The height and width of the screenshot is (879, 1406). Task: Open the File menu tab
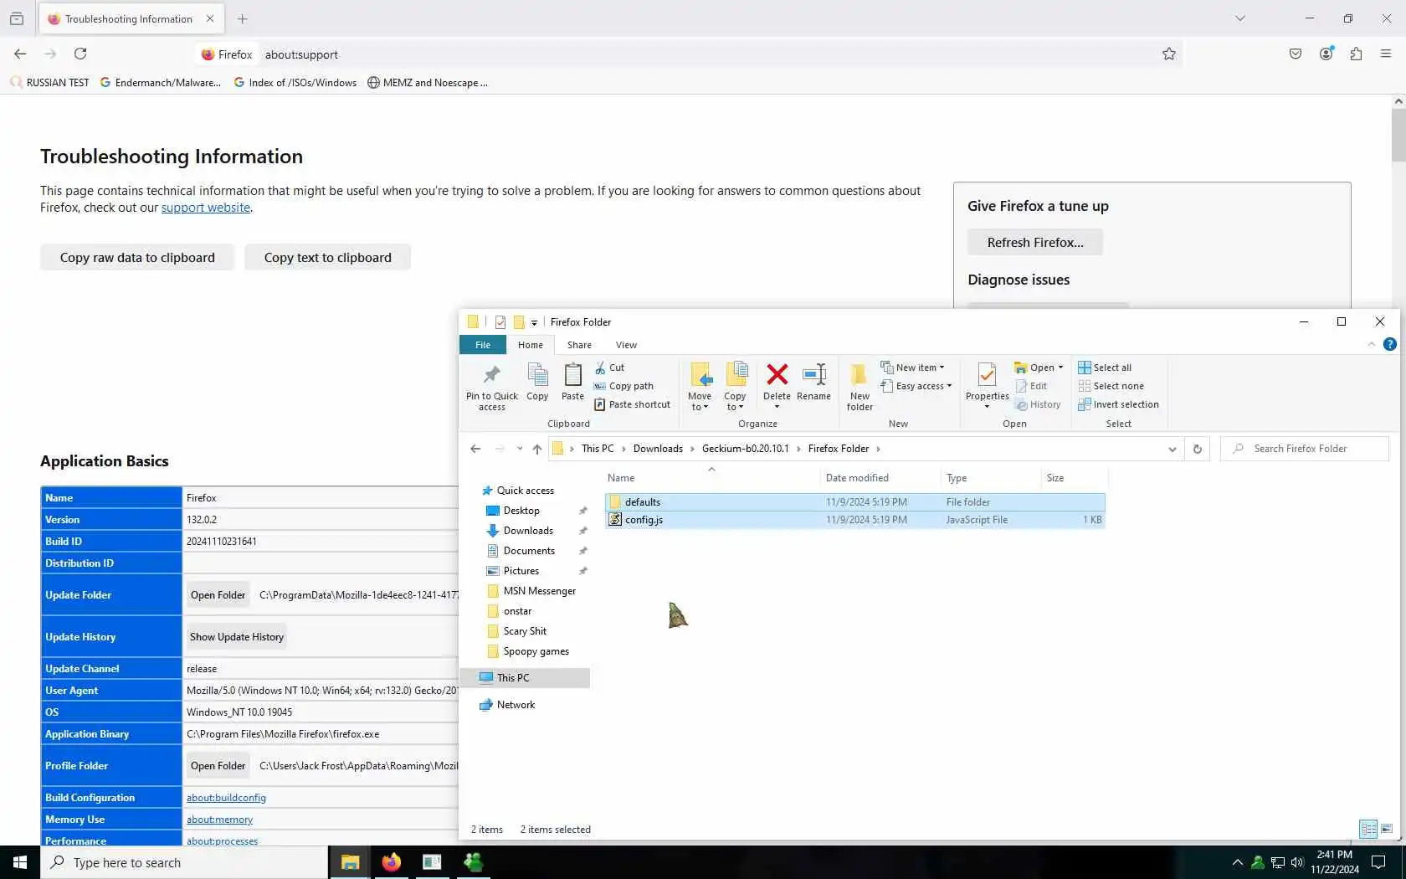pos(483,345)
